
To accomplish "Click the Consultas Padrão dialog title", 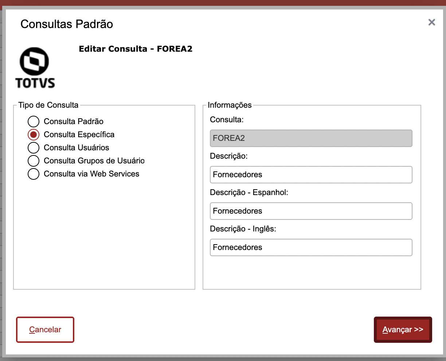I will [x=67, y=24].
